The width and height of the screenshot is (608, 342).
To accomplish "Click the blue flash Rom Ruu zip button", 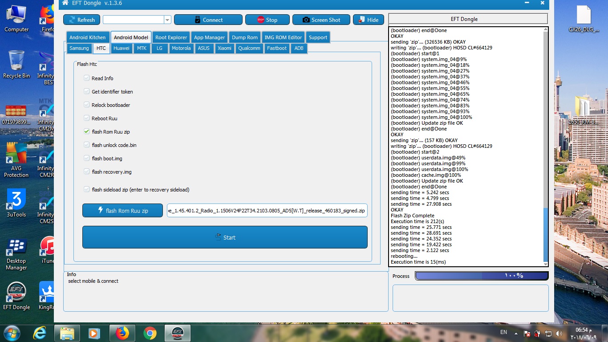I will [122, 211].
